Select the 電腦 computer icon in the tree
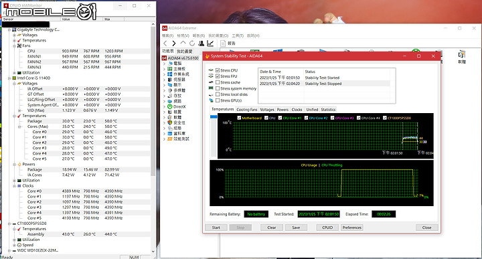Viewport: 482px width, 259px height. click(x=169, y=64)
